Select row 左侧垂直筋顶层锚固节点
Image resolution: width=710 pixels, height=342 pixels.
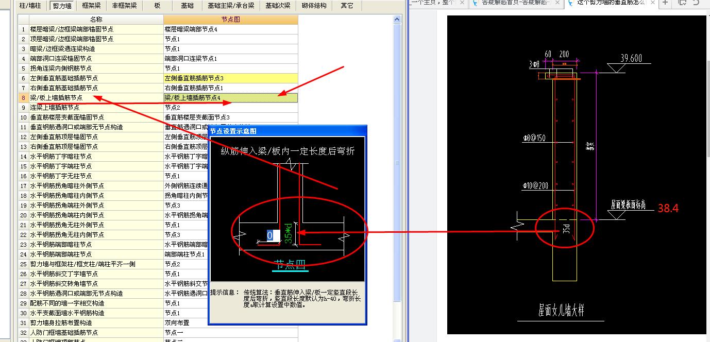tap(96, 137)
